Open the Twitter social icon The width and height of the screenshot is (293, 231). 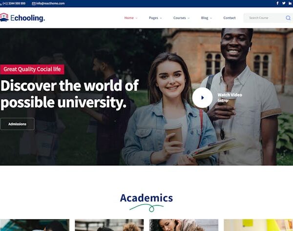coord(284,3)
